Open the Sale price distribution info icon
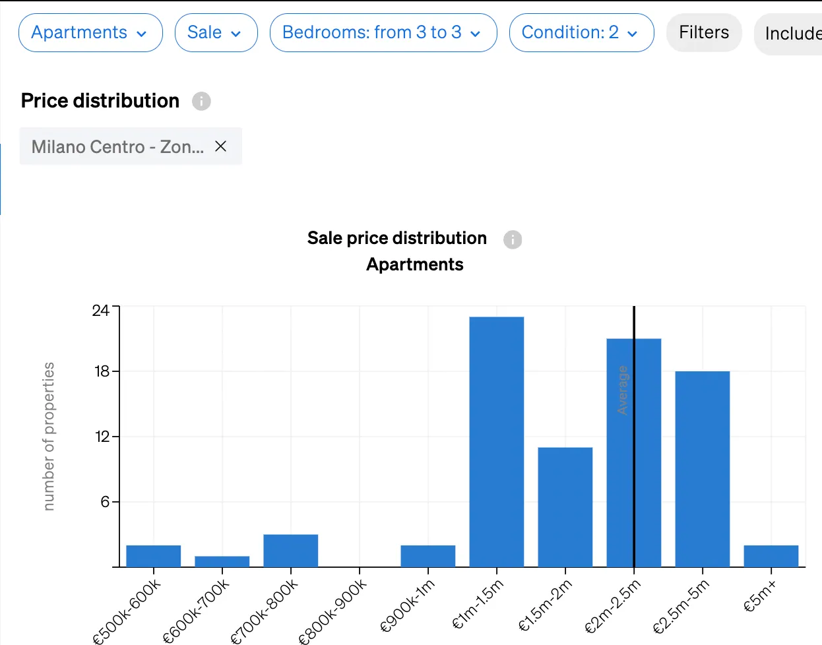Image resolution: width=822 pixels, height=645 pixels. click(513, 239)
